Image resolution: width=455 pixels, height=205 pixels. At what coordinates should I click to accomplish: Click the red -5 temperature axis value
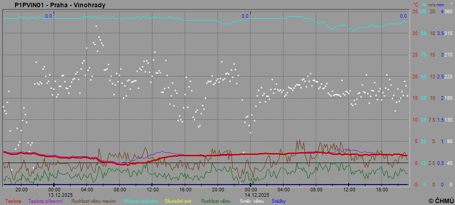(415, 184)
